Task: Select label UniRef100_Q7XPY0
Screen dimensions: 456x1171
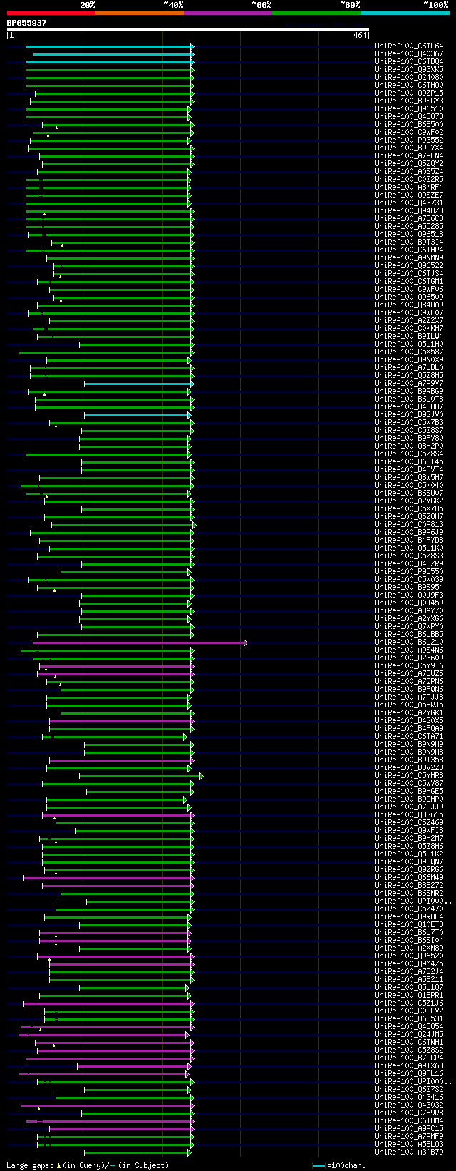Action: 409,627
